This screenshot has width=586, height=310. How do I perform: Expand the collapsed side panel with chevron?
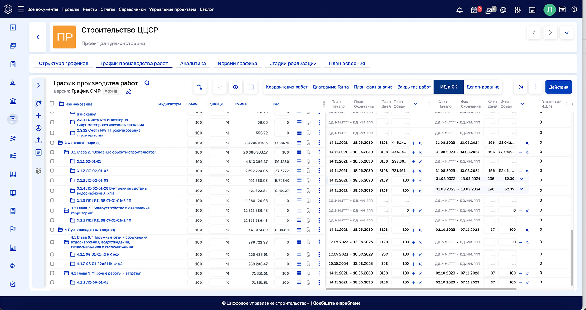[x=38, y=85]
